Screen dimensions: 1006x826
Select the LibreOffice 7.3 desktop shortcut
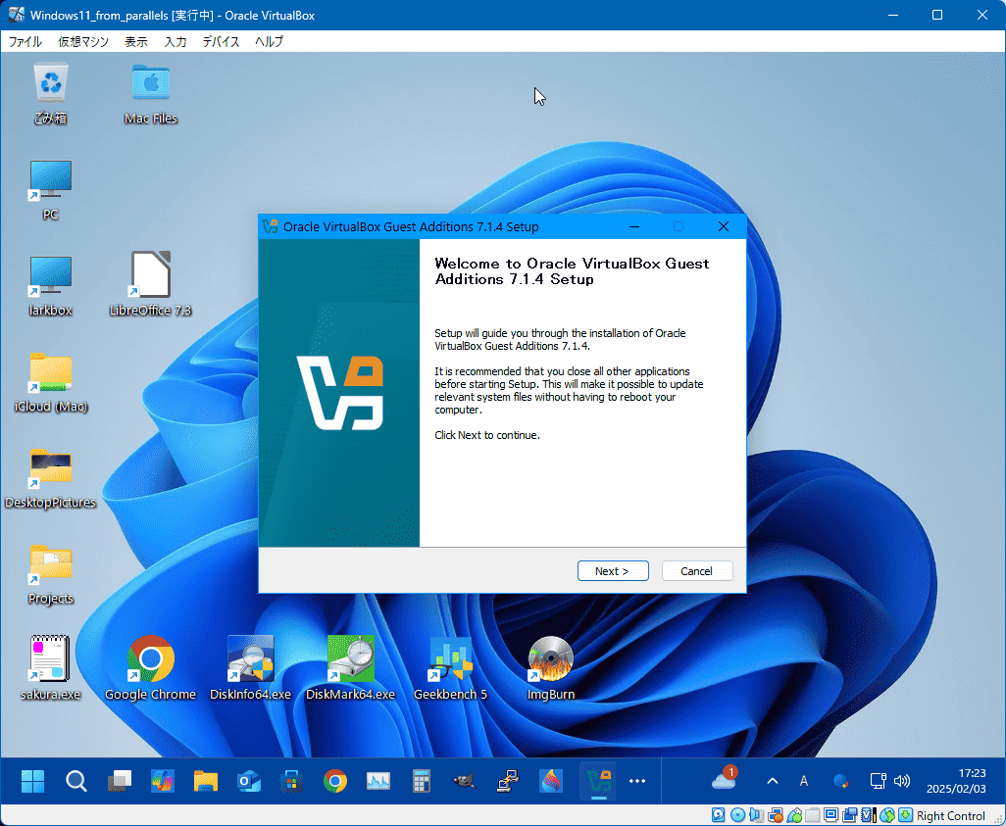click(151, 286)
